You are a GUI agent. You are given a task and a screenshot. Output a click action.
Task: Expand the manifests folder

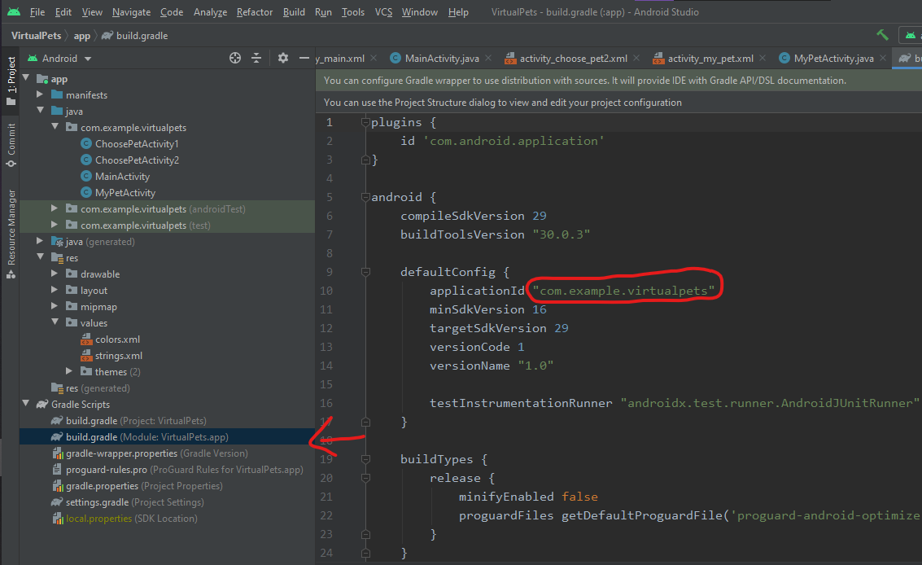(40, 95)
